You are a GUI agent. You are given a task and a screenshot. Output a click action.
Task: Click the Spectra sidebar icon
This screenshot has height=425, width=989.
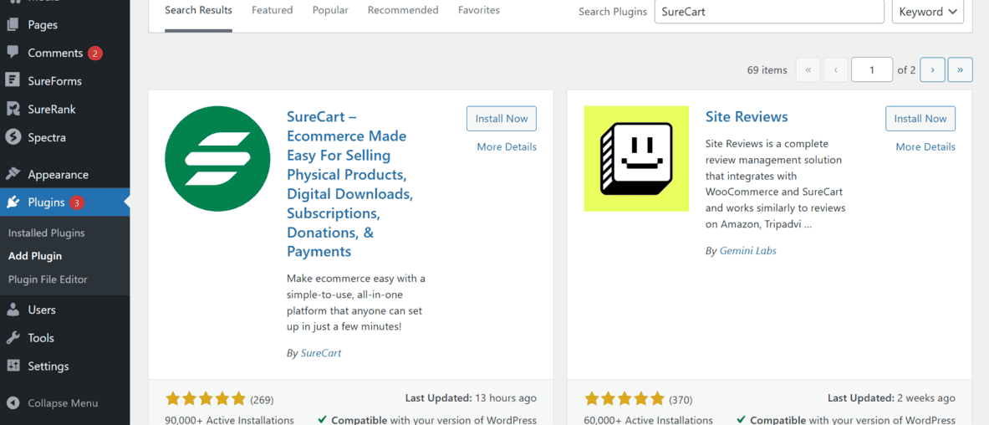(13, 137)
